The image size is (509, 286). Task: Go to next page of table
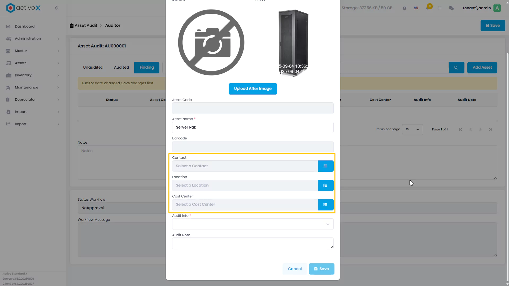[x=480, y=129]
